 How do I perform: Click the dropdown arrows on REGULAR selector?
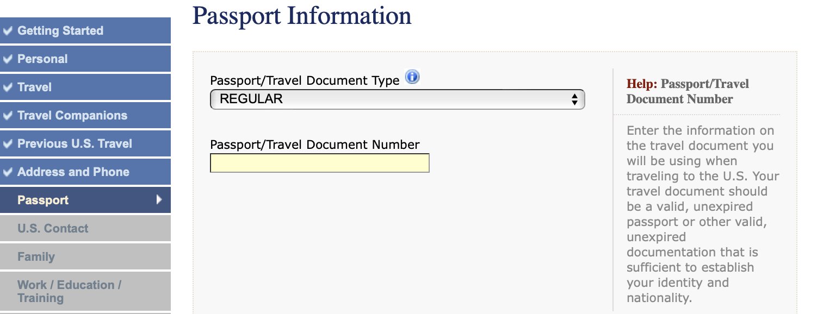(x=574, y=99)
